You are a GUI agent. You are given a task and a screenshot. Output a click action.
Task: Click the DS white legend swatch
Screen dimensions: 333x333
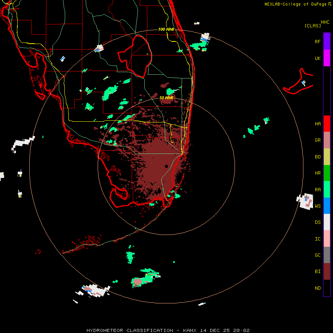(x=327, y=222)
